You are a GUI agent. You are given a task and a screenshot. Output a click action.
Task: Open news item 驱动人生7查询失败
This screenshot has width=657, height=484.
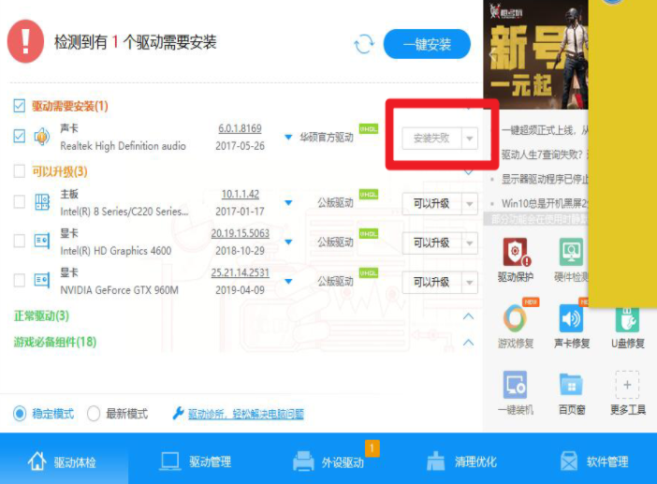click(x=545, y=155)
